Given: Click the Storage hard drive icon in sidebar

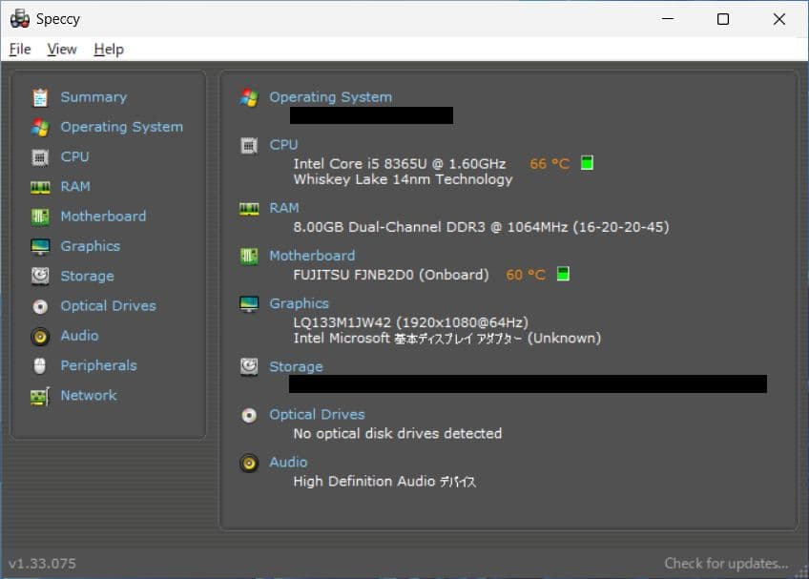Looking at the screenshot, I should click(x=40, y=276).
